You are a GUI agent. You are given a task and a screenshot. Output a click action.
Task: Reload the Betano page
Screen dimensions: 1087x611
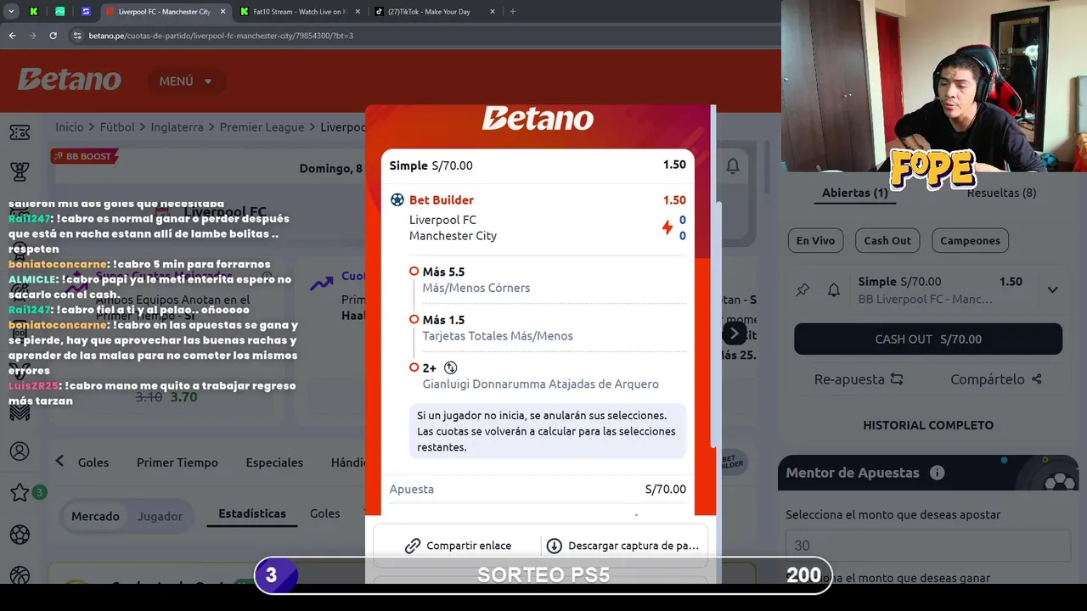(x=53, y=36)
